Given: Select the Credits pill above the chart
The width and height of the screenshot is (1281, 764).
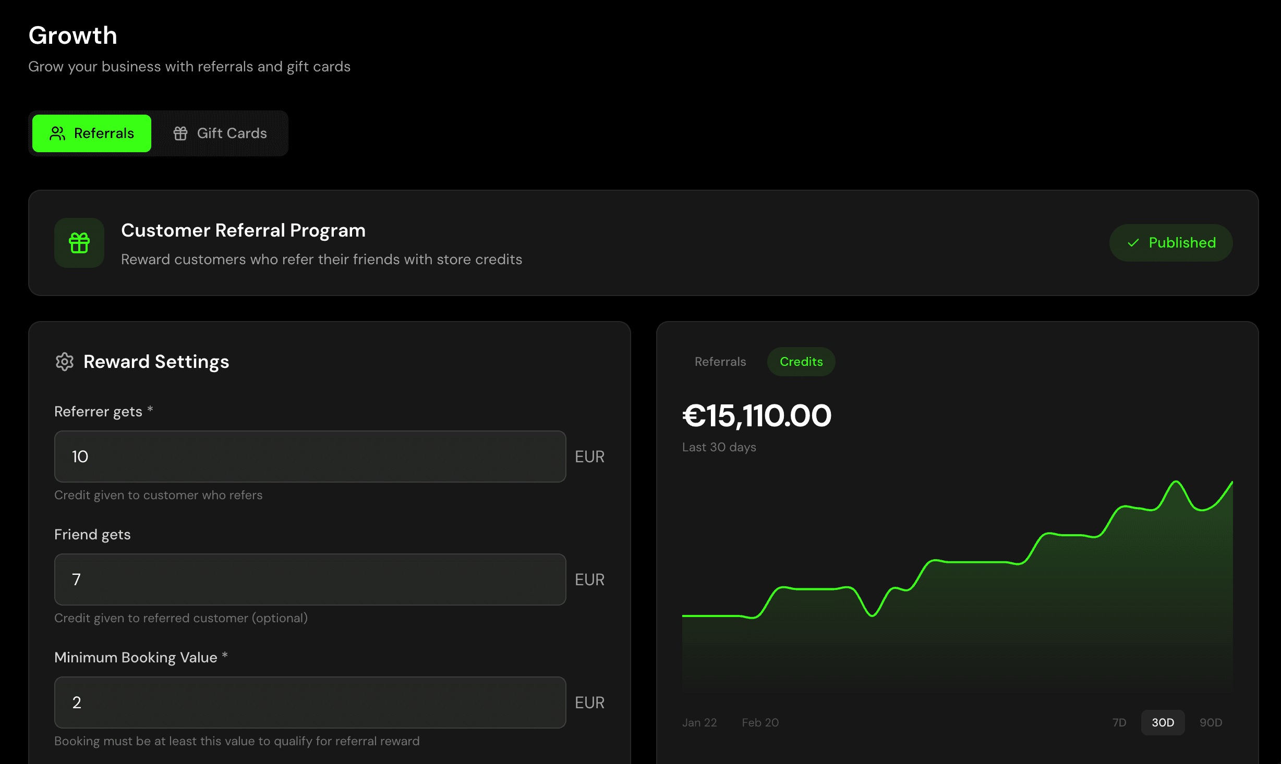Looking at the screenshot, I should (801, 361).
